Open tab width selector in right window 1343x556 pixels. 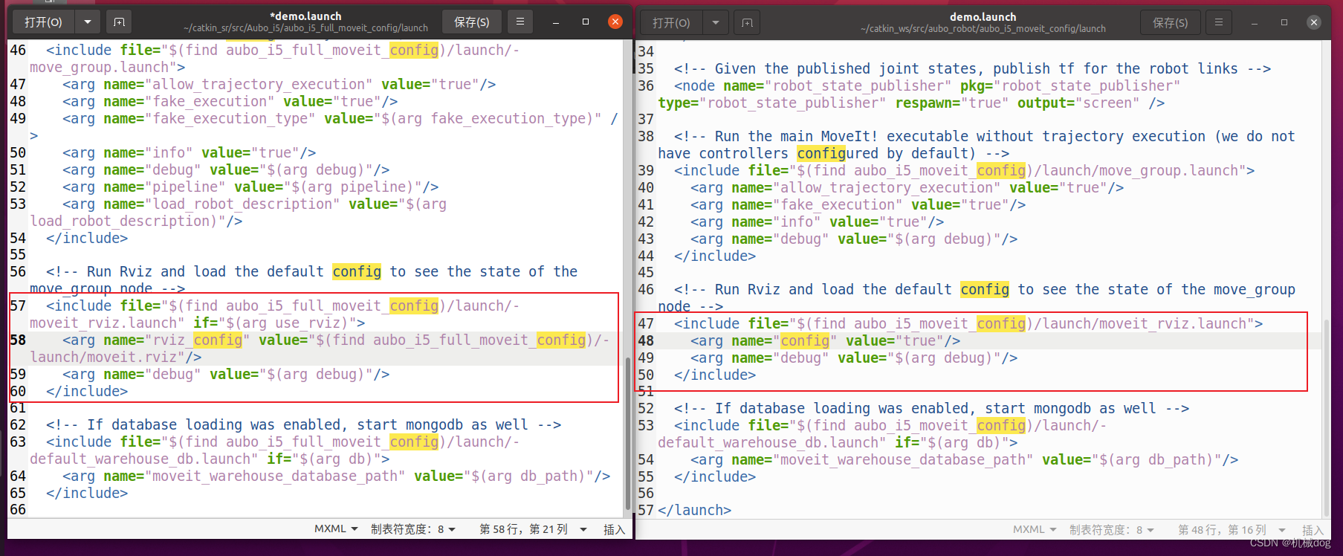pos(1112,529)
